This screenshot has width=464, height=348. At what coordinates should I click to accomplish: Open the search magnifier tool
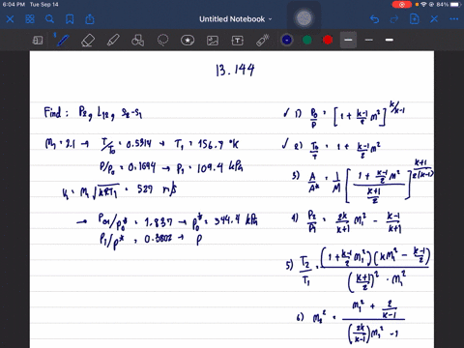49,19
